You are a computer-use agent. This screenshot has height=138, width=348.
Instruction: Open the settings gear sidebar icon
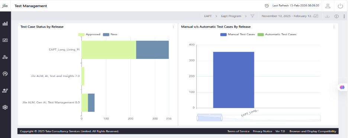point(5,107)
